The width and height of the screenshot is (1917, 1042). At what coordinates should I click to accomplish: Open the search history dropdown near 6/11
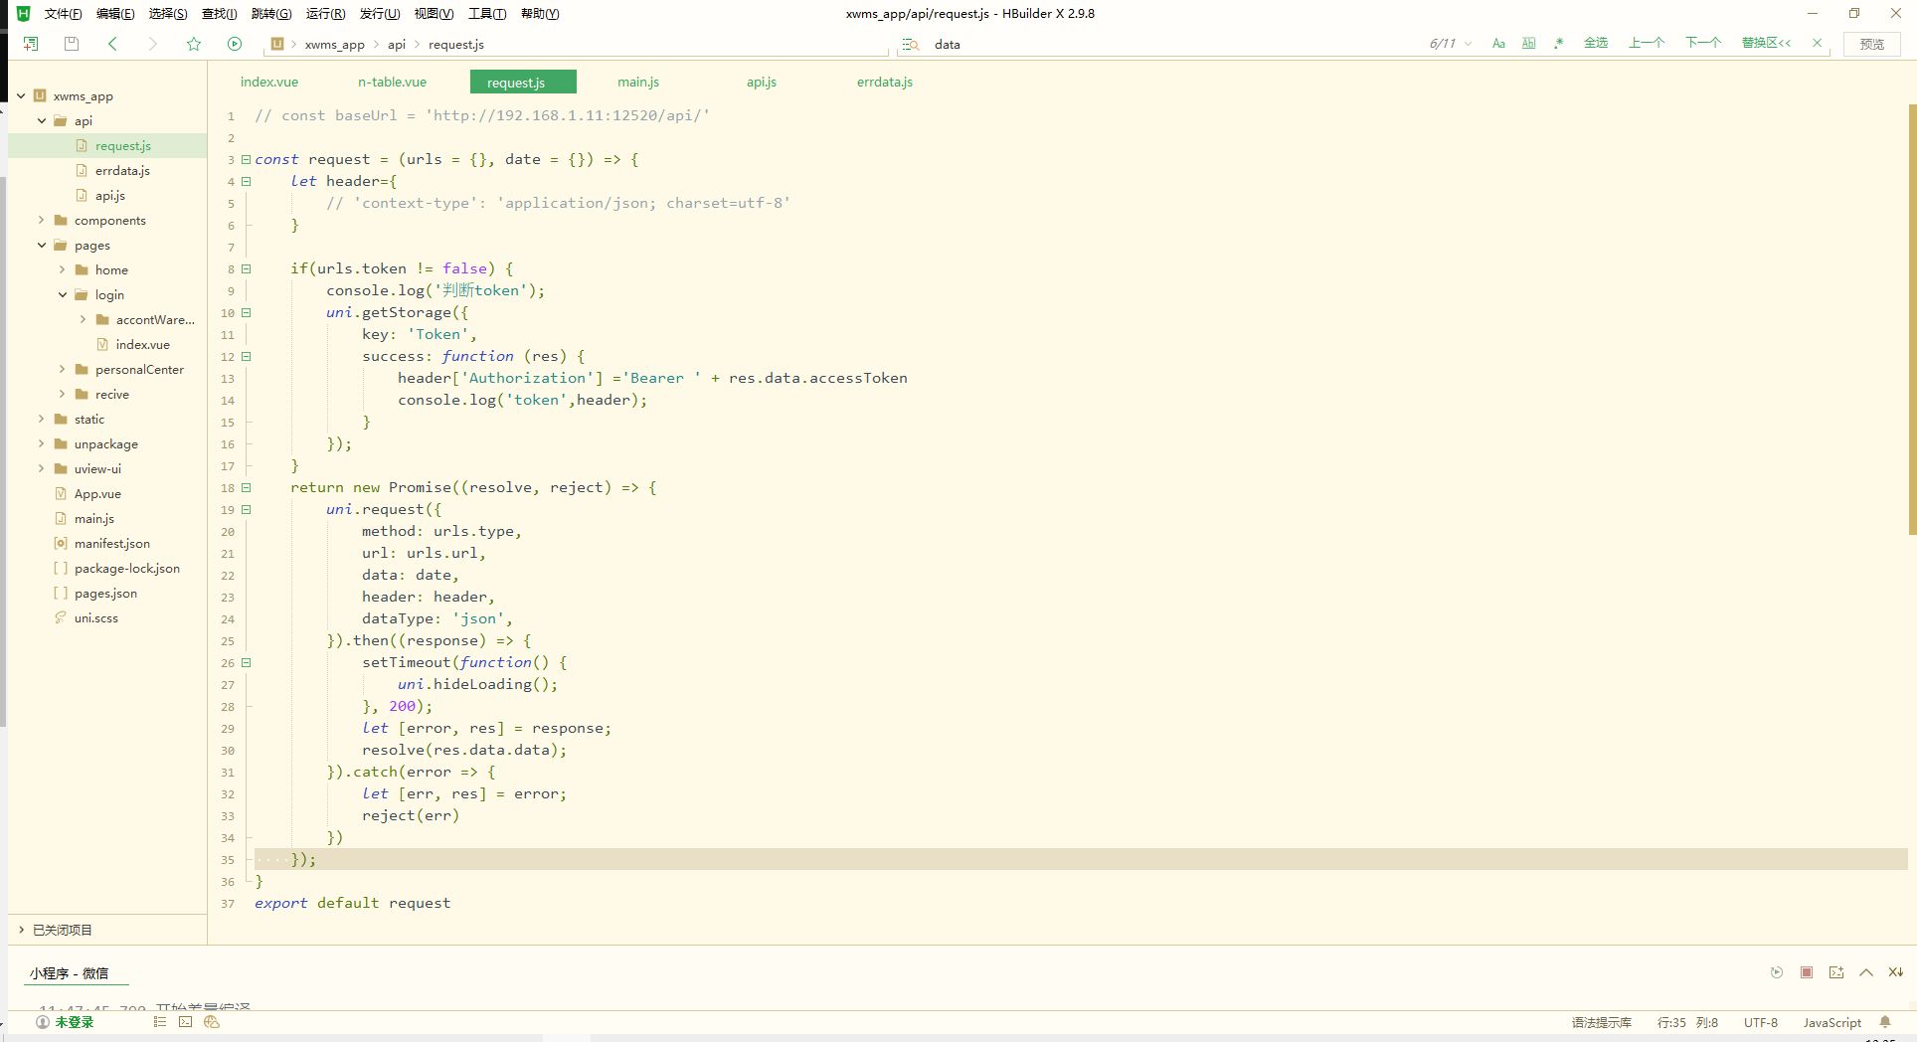1469,44
